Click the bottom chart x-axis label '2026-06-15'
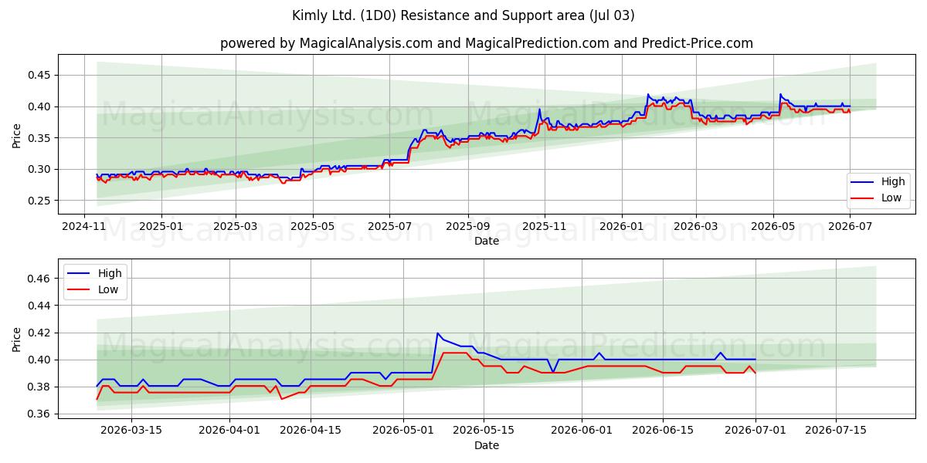This screenshot has height=463, width=927. (663, 432)
